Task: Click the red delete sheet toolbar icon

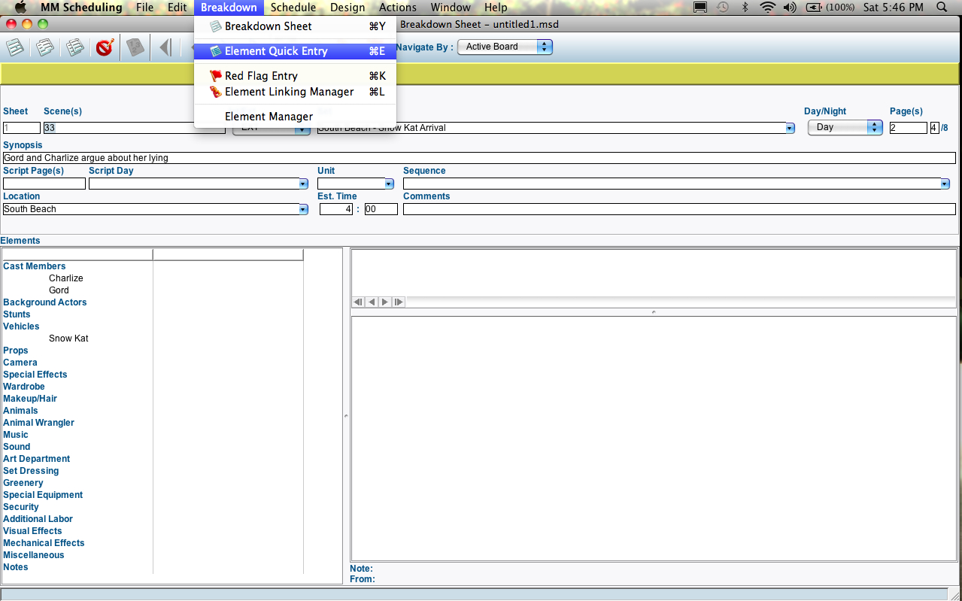Action: pyautogui.click(x=105, y=47)
